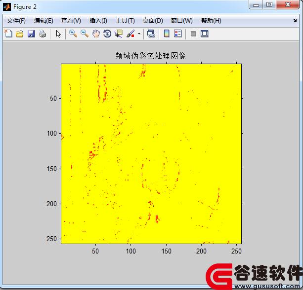Click the Show Plot Tools and Dock icon
This screenshot has height=290, width=303.
[205, 34]
